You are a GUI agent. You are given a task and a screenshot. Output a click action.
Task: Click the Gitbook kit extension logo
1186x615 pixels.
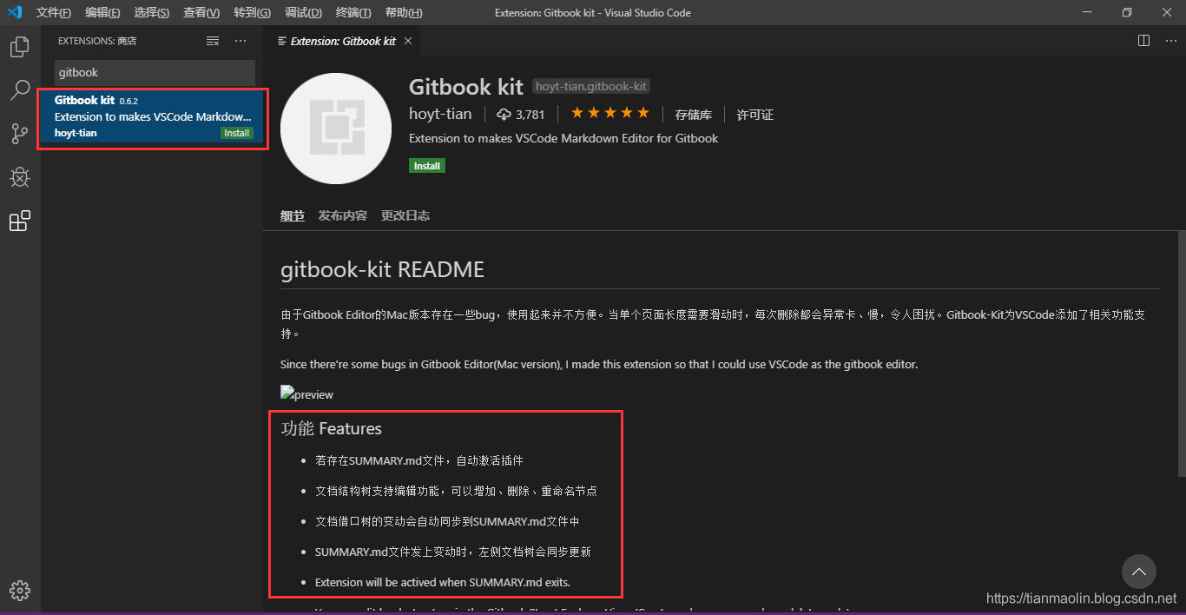[336, 128]
